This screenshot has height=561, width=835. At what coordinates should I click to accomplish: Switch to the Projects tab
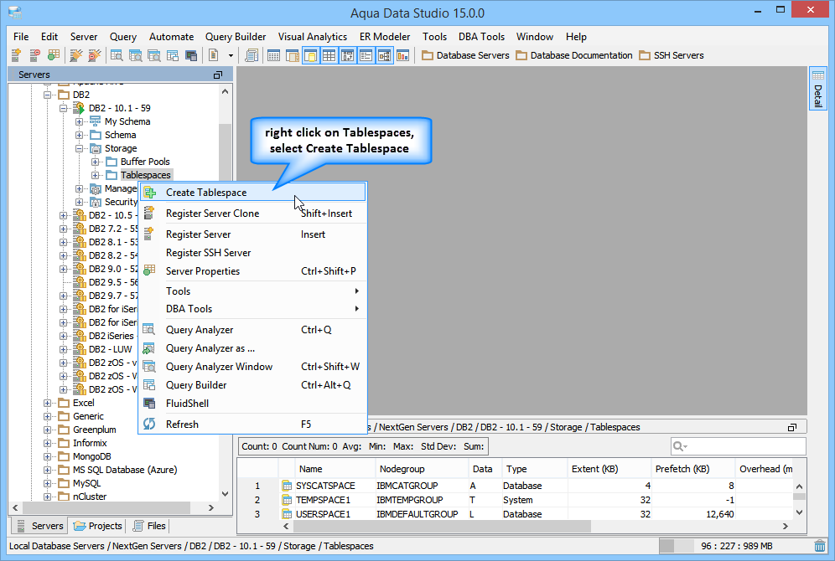coord(98,526)
